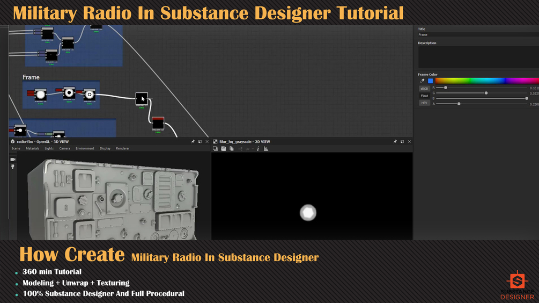The height and width of the screenshot is (303, 539).
Task: Click the 0.2509 alpha value field
Action: 534,104
